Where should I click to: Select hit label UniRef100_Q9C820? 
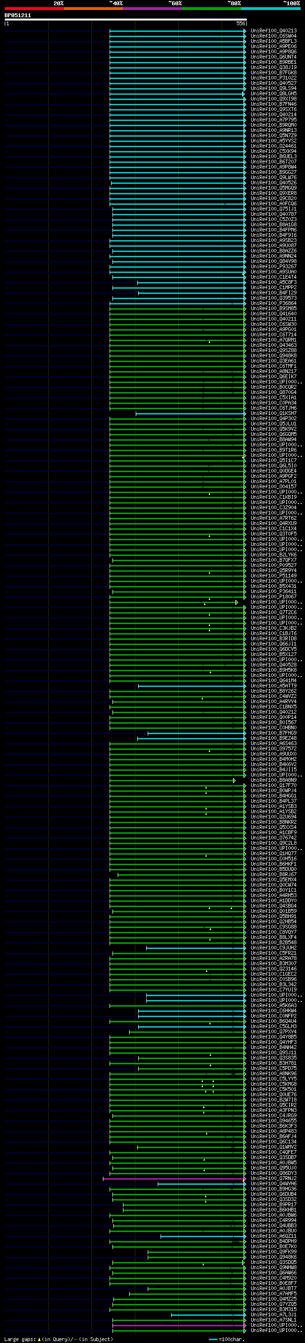point(274,198)
